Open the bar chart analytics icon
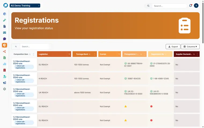This screenshot has height=128, width=204. 5,64
